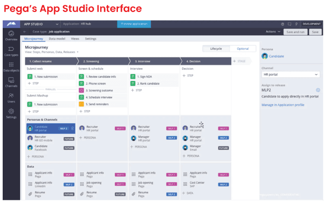Open the HR portal Channel dropdown

coord(290,74)
